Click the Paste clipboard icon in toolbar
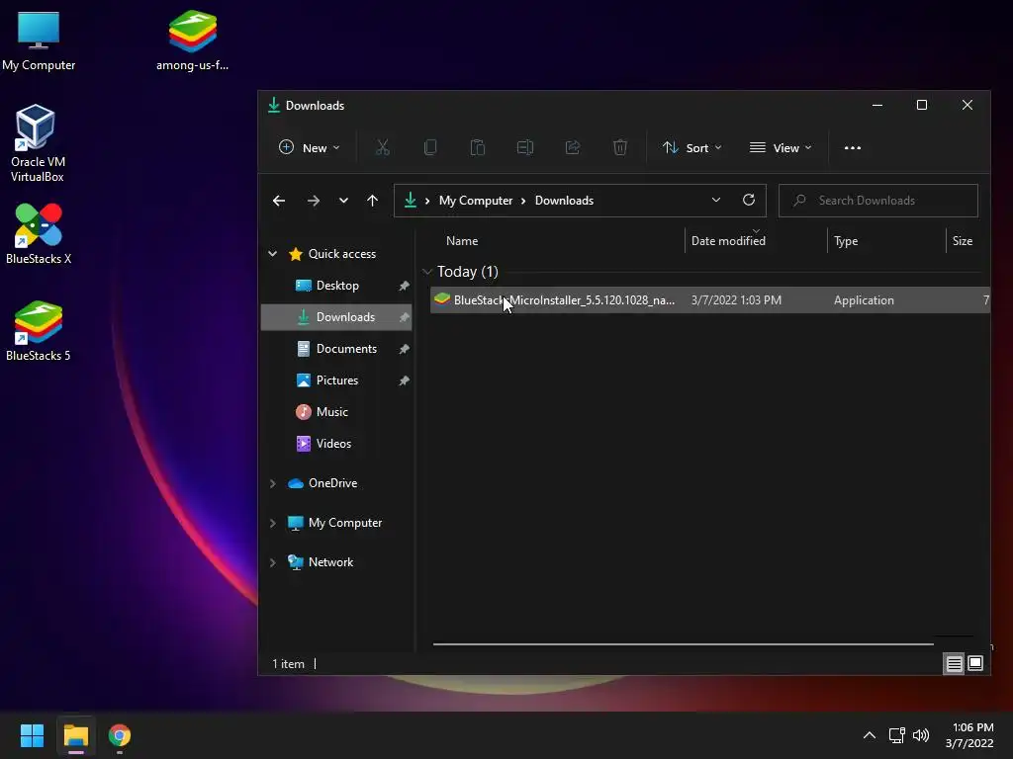The height and width of the screenshot is (759, 1013). coord(478,148)
